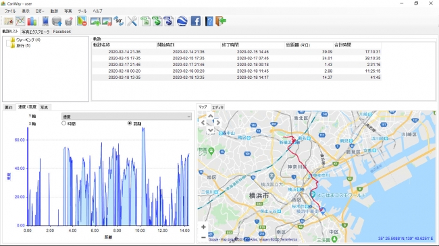This screenshot has width=439, height=246.
Task: Select track row 2020-02-14 21-36
Action: click(236, 52)
